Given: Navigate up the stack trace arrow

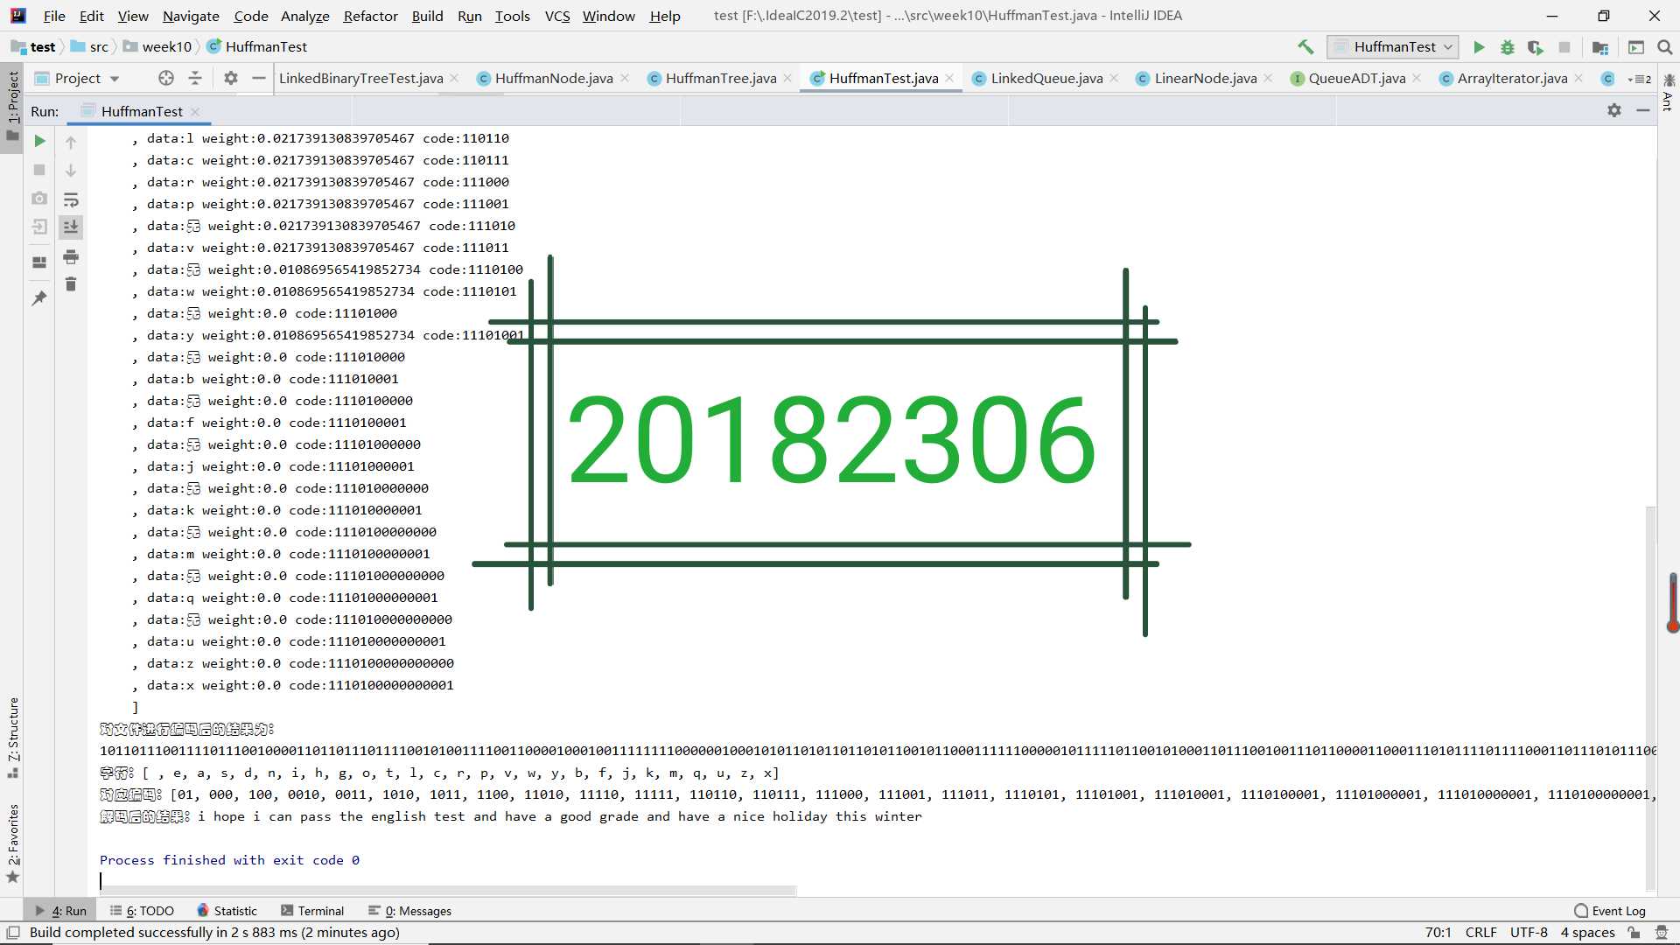Looking at the screenshot, I should 71,142.
